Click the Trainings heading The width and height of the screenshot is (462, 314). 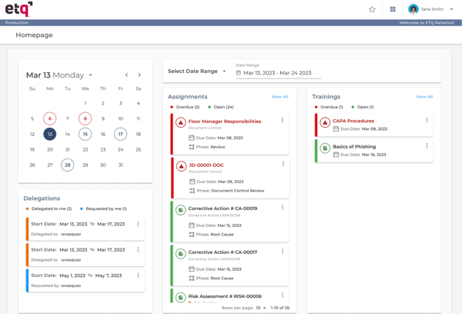click(x=326, y=97)
